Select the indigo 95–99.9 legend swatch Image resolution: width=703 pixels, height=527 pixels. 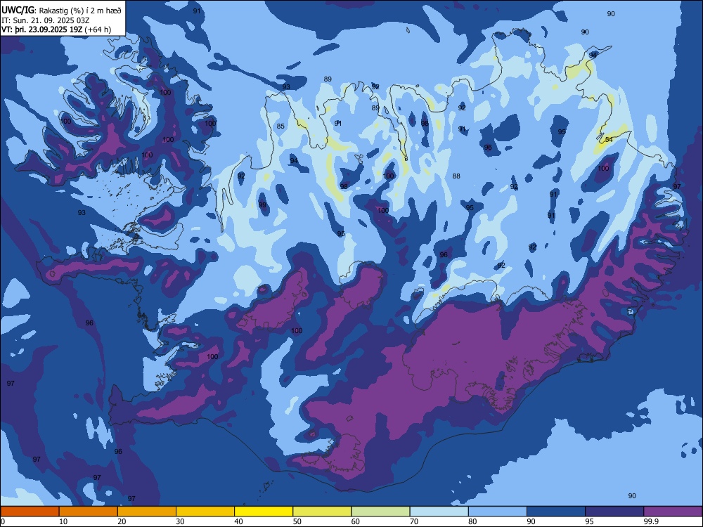tap(614, 512)
